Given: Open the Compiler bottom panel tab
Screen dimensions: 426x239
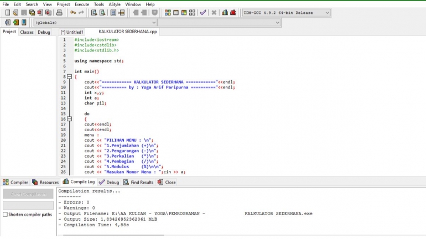Looking at the screenshot, I should click(15, 182).
